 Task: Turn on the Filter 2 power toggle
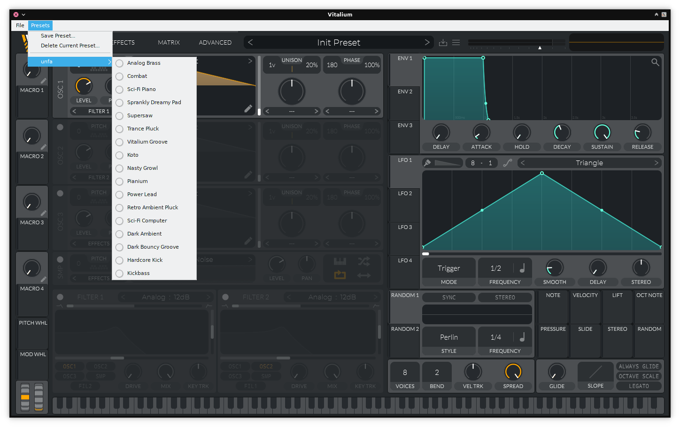[225, 297]
